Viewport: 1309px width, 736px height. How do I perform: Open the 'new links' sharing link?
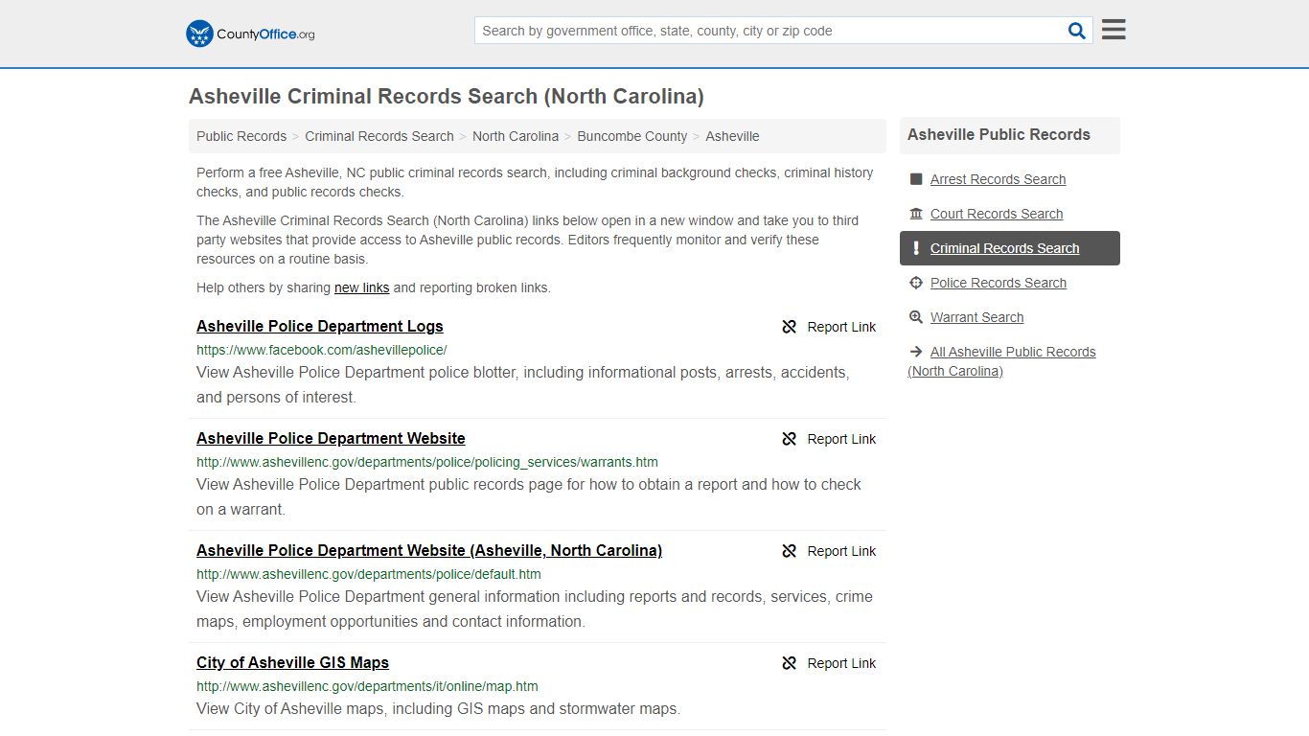[361, 287]
